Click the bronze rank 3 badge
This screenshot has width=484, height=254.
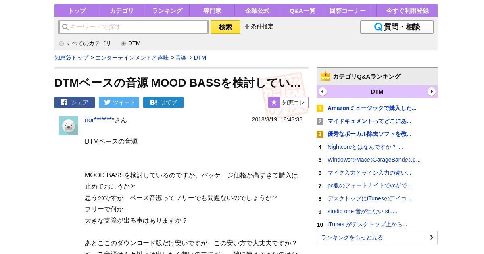coord(320,134)
